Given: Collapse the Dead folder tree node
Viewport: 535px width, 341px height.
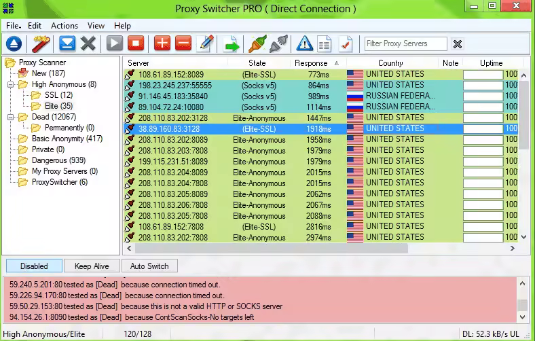Looking at the screenshot, I should pos(12,118).
